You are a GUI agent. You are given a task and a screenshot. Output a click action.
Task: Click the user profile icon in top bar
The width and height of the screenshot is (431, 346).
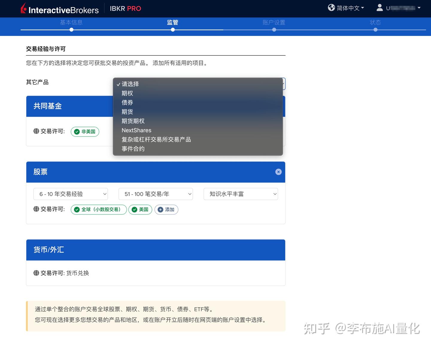click(380, 8)
